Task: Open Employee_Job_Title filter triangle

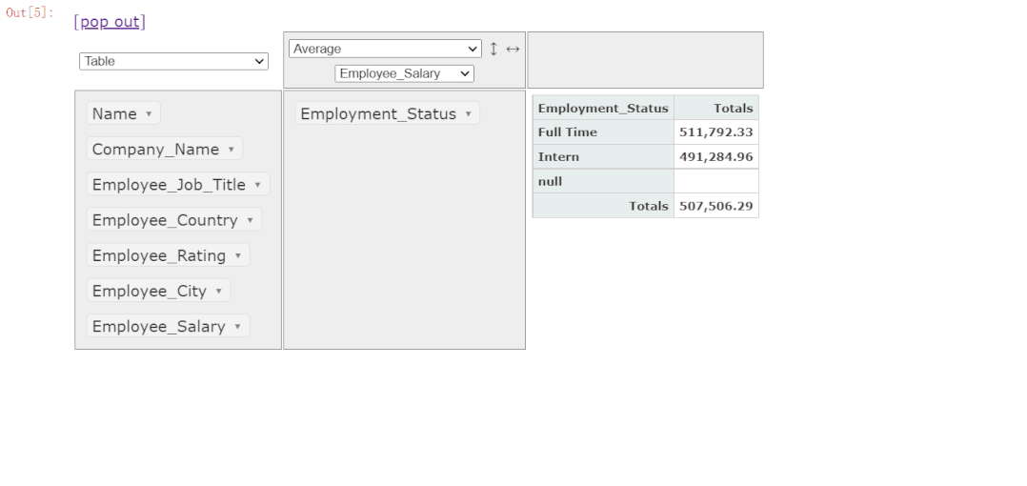Action: pos(257,185)
